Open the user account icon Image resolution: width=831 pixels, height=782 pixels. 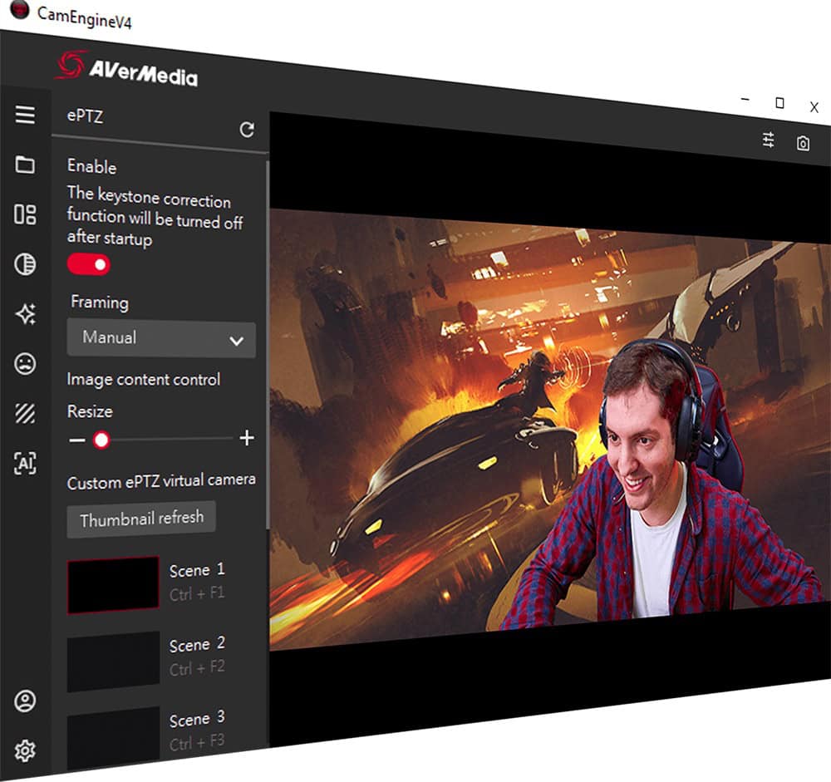point(25,701)
